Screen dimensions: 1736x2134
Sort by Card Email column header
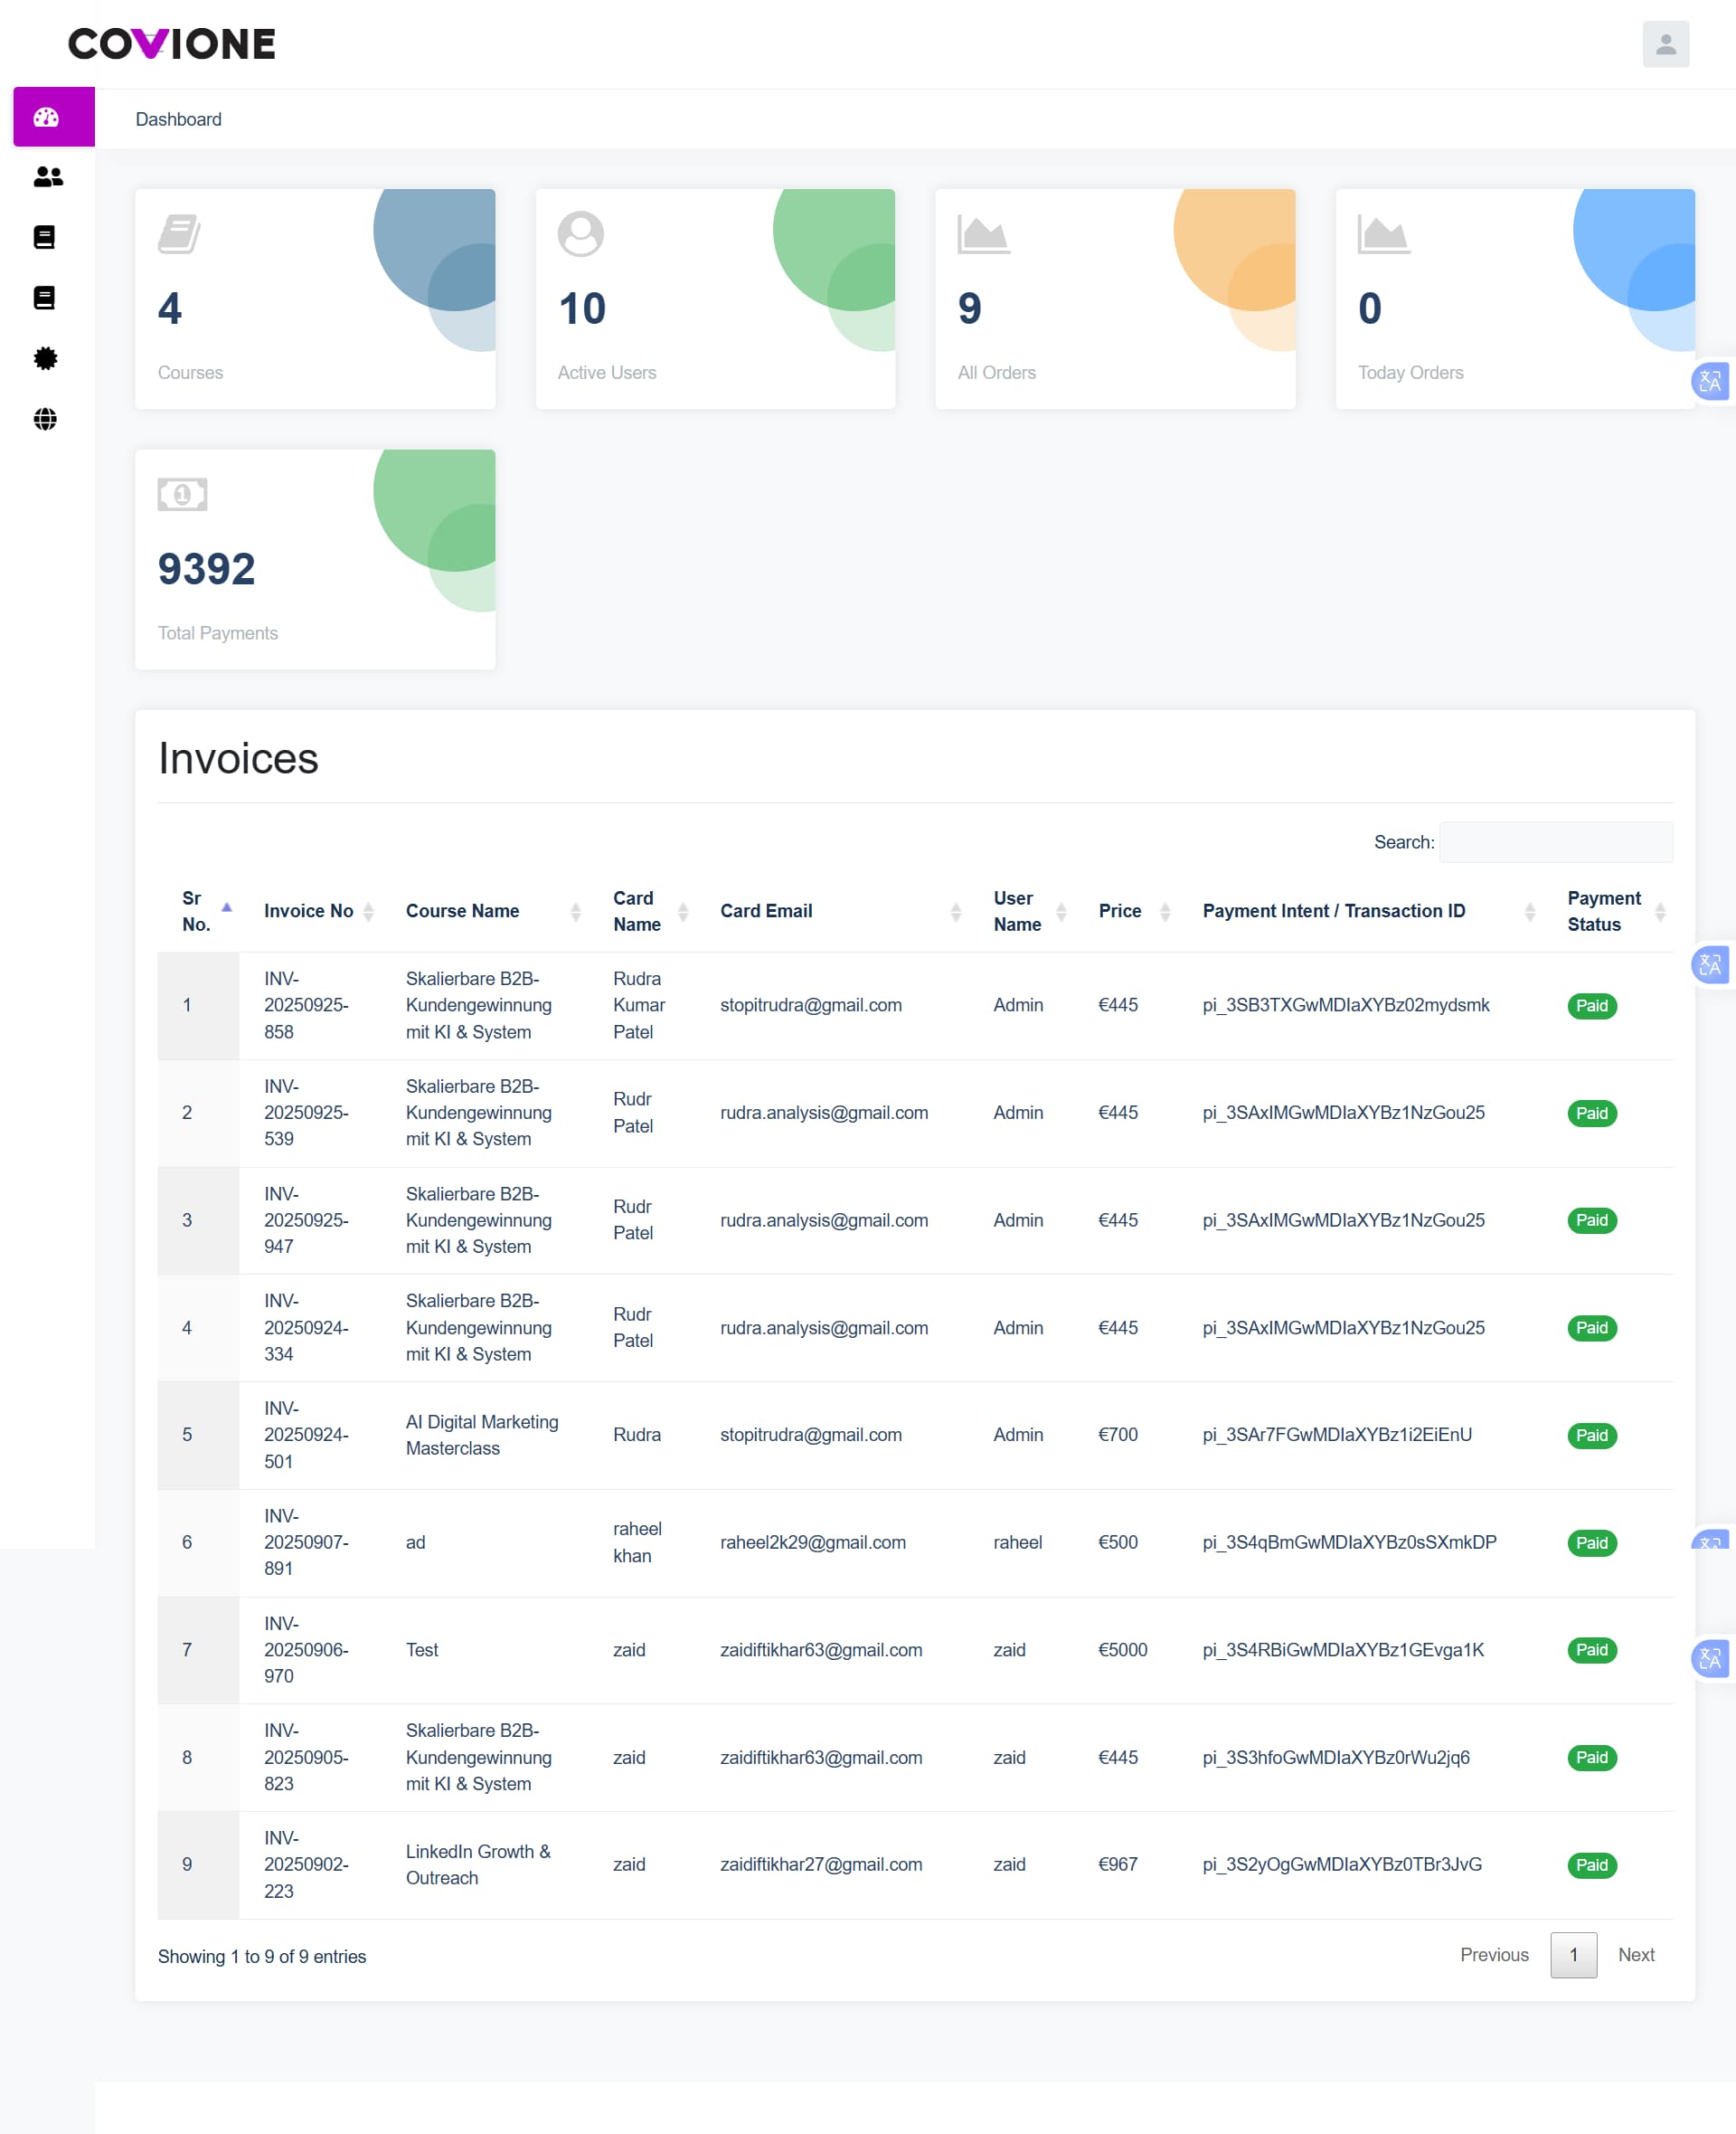767,910
